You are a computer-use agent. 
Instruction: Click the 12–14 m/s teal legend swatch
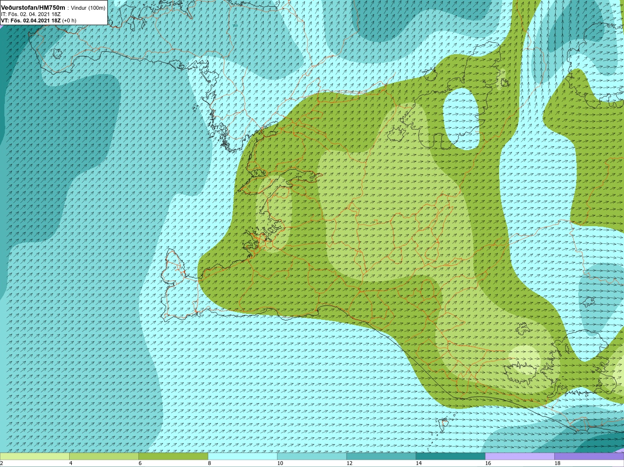pyautogui.click(x=382, y=456)
